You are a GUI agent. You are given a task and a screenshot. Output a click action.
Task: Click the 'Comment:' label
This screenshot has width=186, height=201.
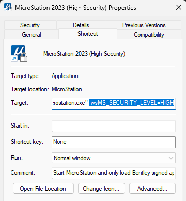tap(23, 173)
